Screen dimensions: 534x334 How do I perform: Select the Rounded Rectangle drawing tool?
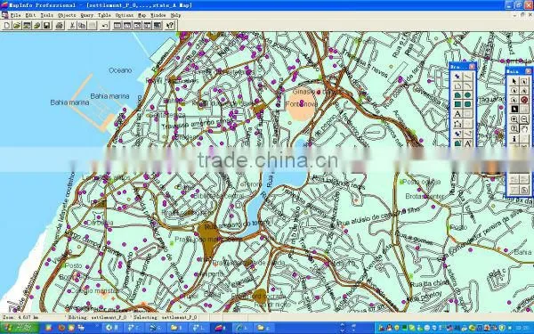click(468, 104)
